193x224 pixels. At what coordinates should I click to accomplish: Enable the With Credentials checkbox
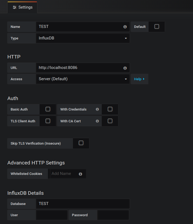click(110, 109)
